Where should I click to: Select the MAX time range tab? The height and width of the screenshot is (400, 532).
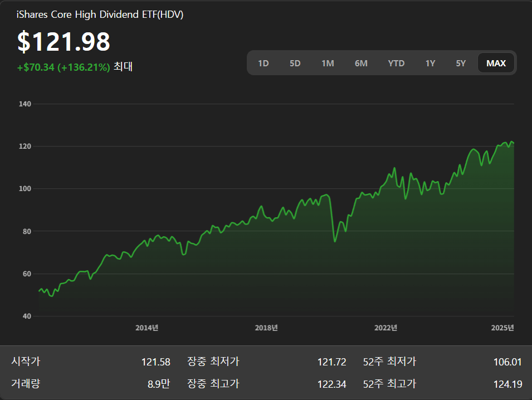496,63
